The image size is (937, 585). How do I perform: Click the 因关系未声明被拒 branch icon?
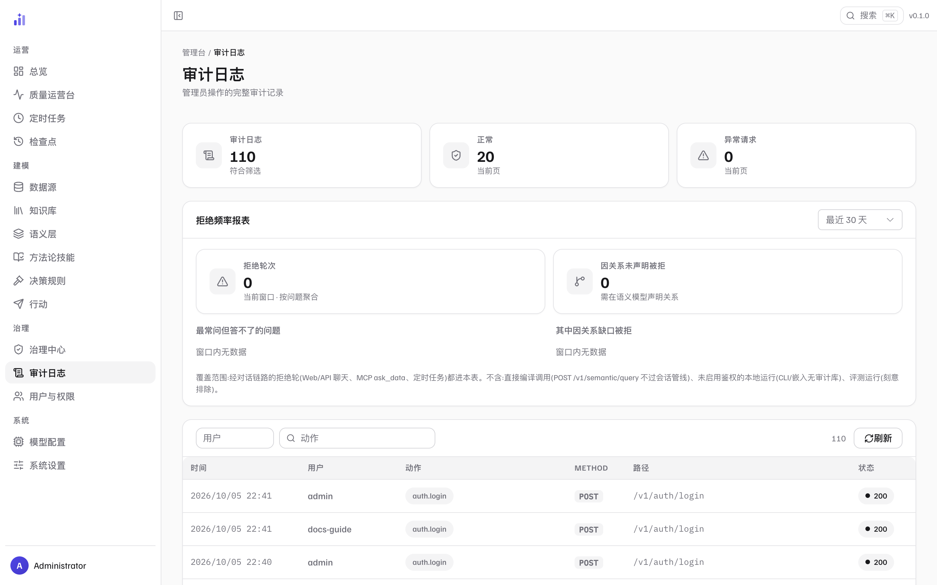coord(580,282)
